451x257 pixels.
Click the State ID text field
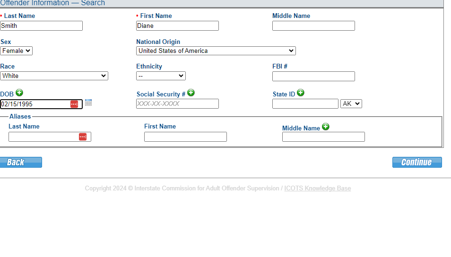click(x=305, y=104)
